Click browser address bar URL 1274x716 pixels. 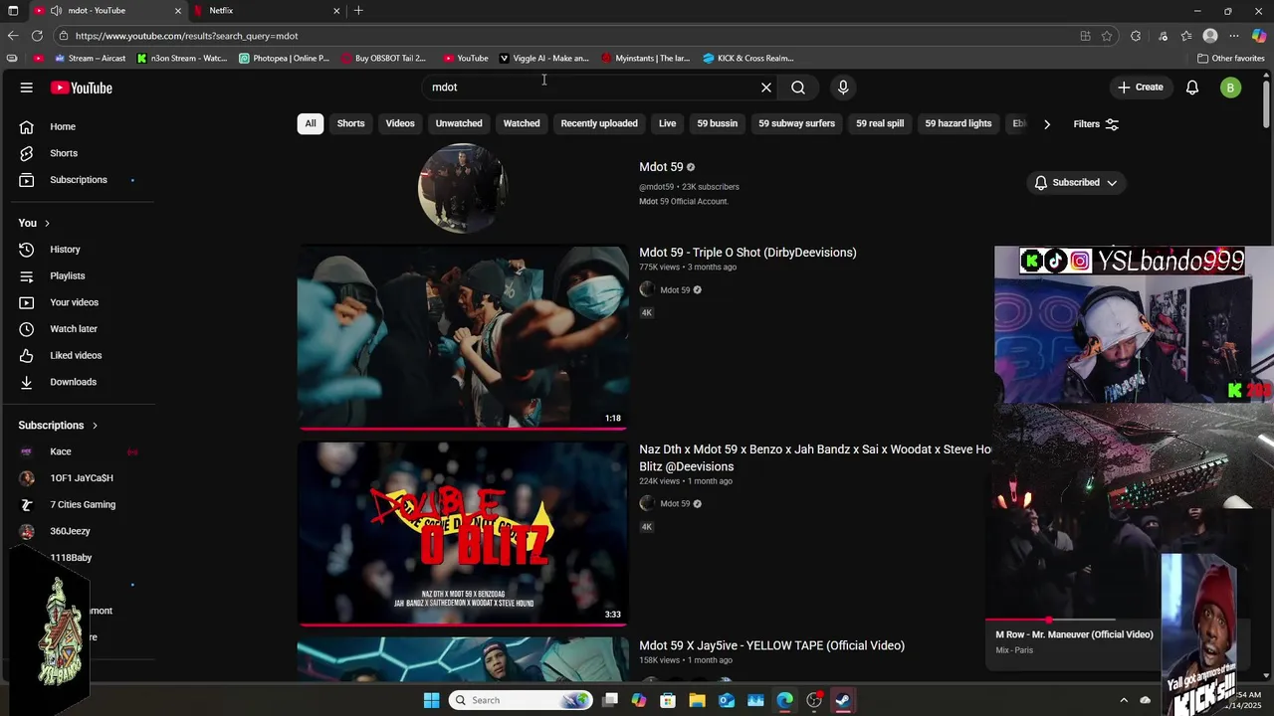(x=186, y=36)
